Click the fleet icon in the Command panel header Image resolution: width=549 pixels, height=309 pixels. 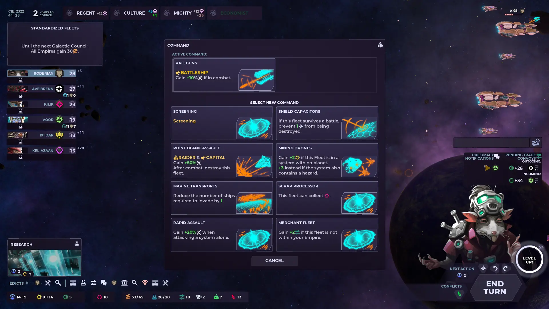coord(380,45)
